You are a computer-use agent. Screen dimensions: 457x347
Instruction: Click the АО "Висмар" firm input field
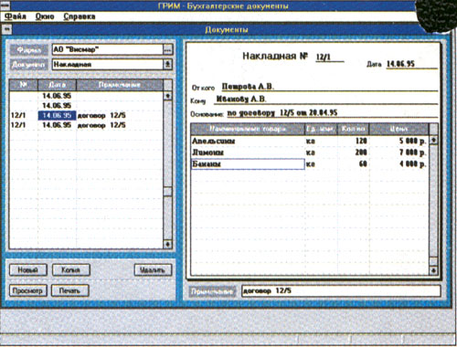pyautogui.click(x=108, y=49)
